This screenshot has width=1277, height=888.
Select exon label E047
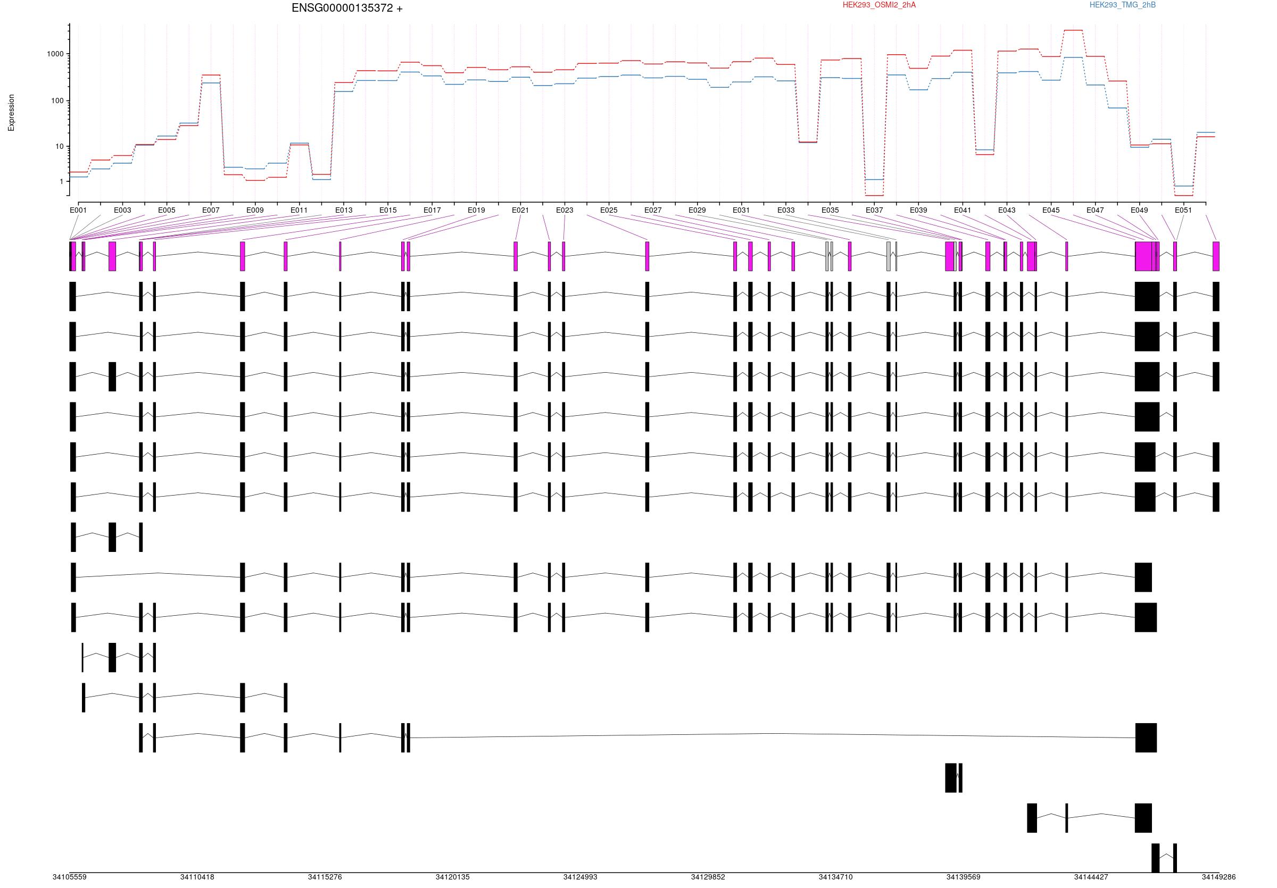[x=1095, y=210]
